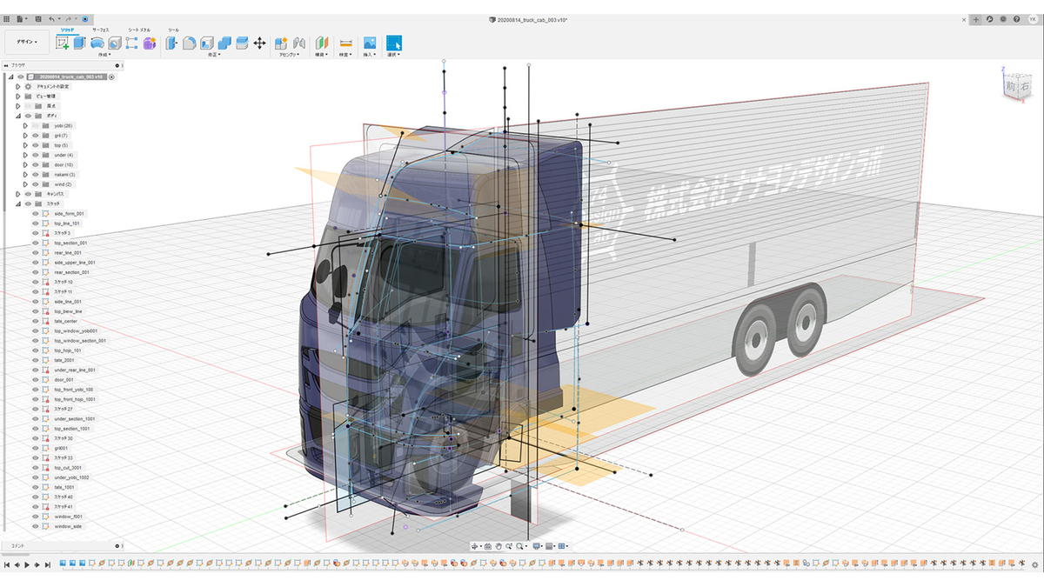Viewport: 1044px width, 587px height.
Task: Jump timeline to end
Action: (46, 564)
